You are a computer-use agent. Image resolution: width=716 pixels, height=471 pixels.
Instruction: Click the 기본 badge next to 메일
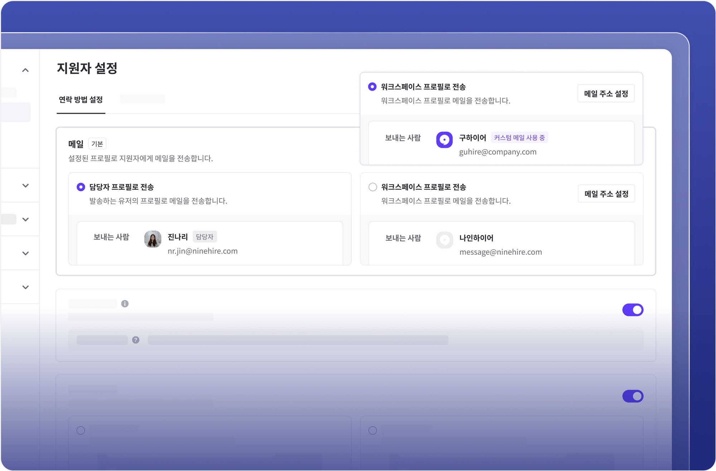click(97, 144)
